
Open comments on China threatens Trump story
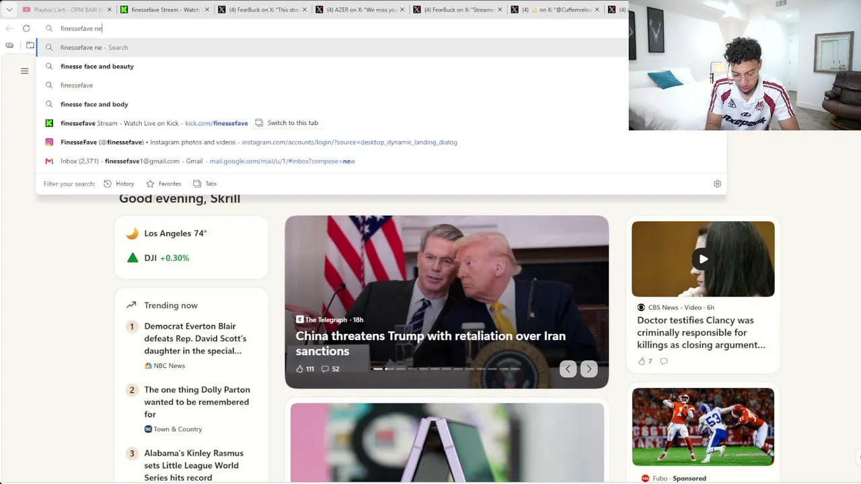point(330,369)
